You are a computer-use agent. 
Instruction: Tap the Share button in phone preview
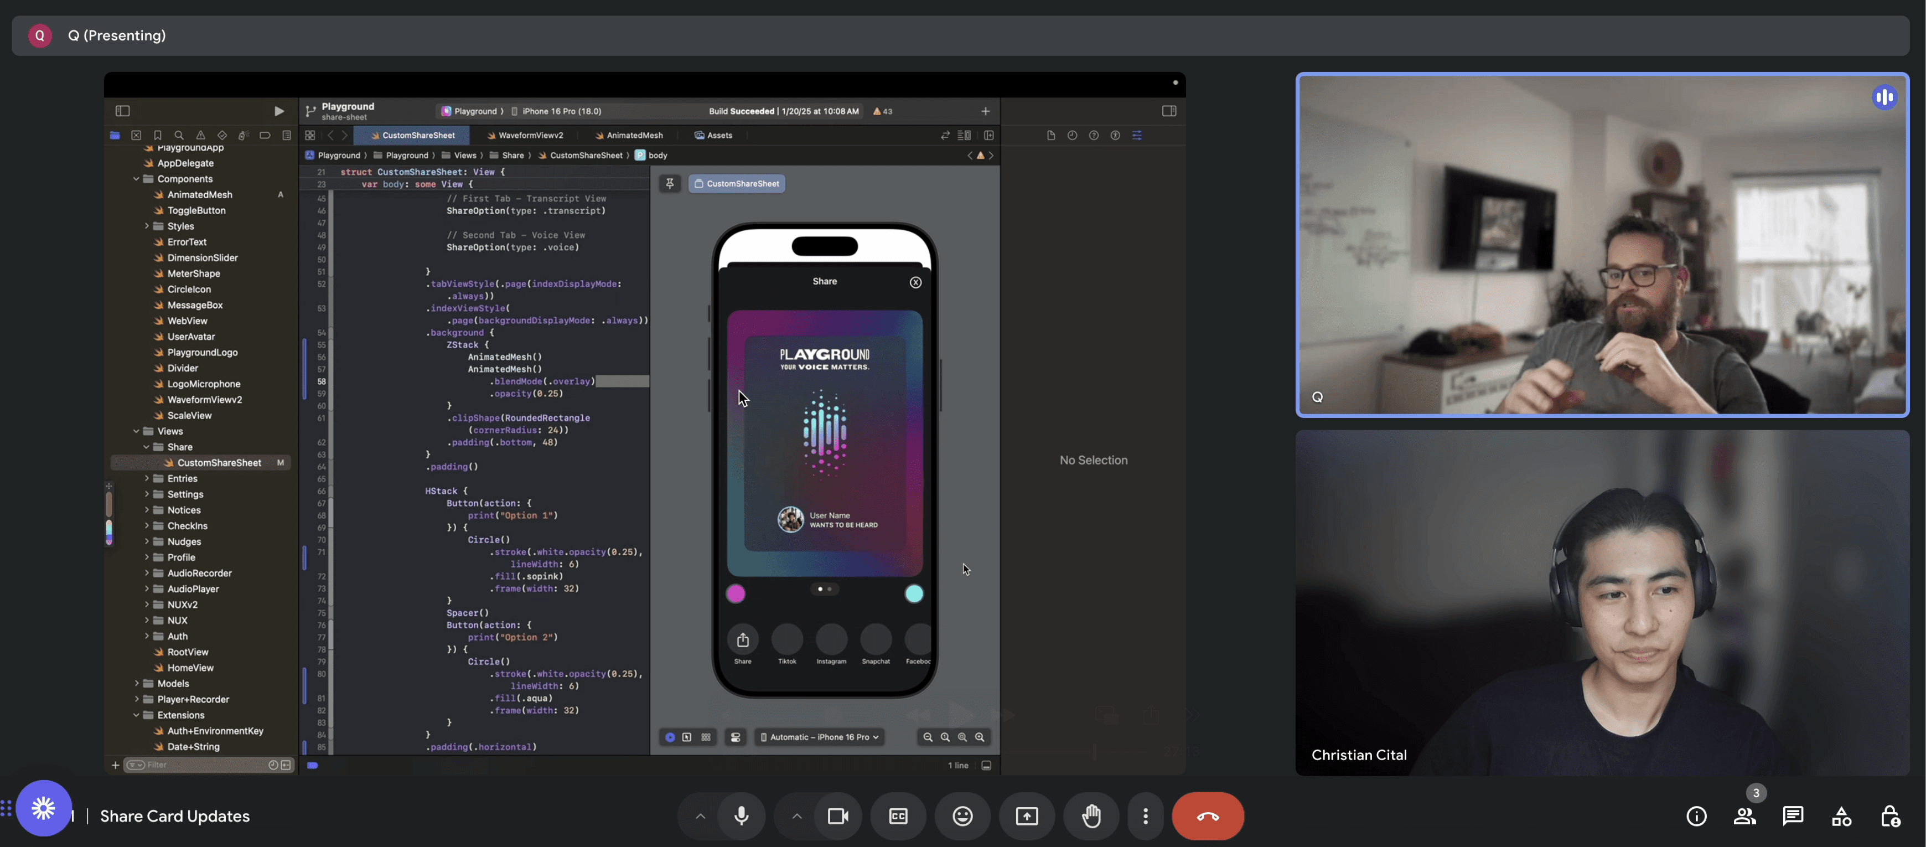point(742,640)
